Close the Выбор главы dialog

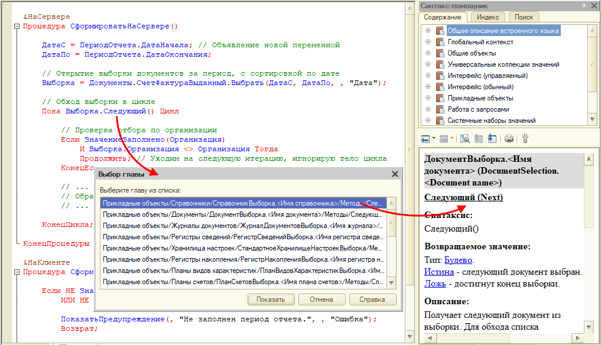click(395, 174)
